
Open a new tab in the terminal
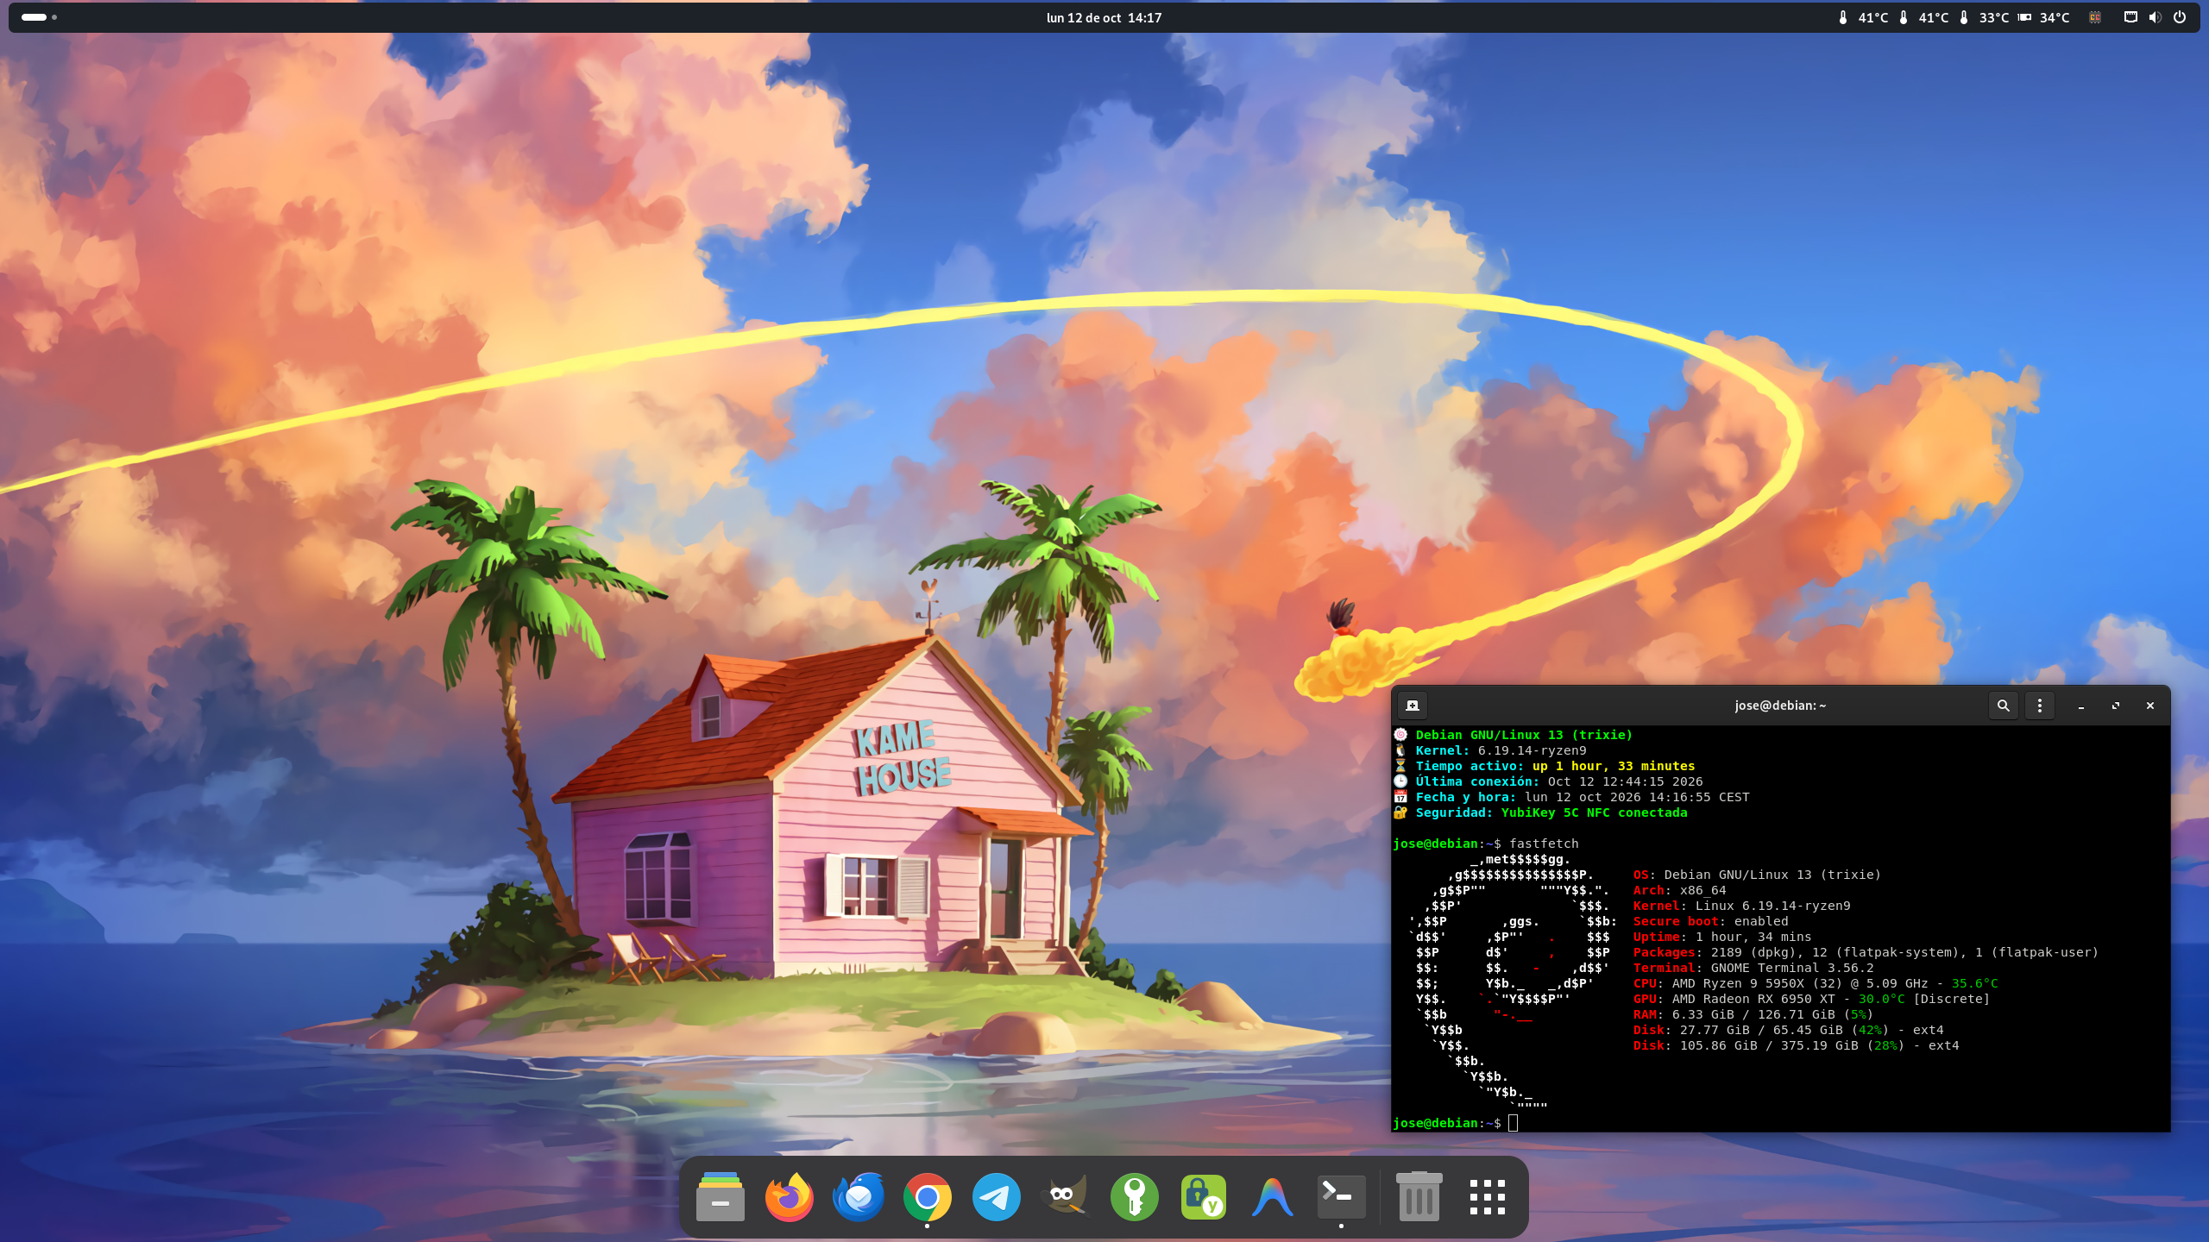[1413, 706]
